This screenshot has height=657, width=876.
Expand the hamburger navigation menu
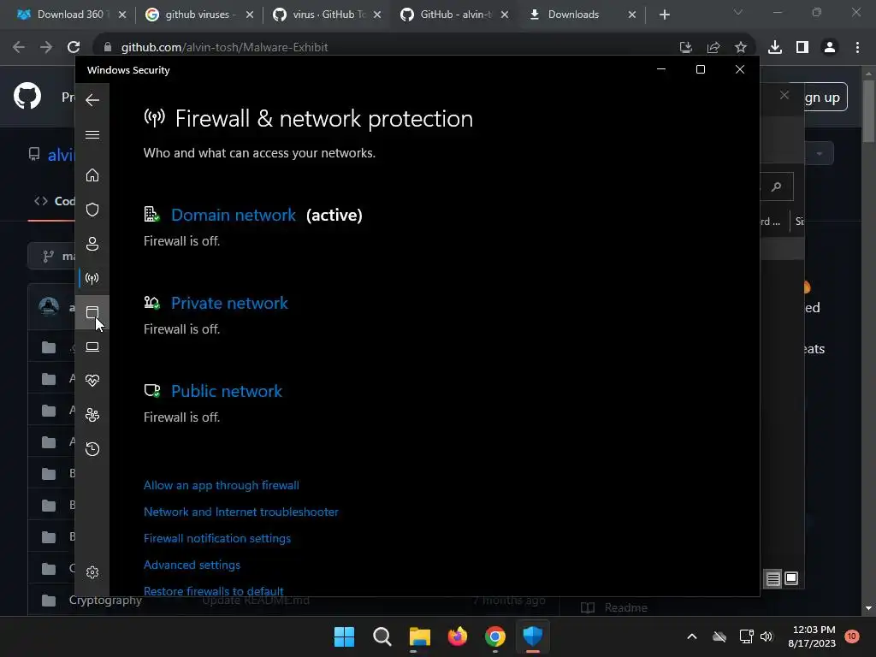point(92,134)
